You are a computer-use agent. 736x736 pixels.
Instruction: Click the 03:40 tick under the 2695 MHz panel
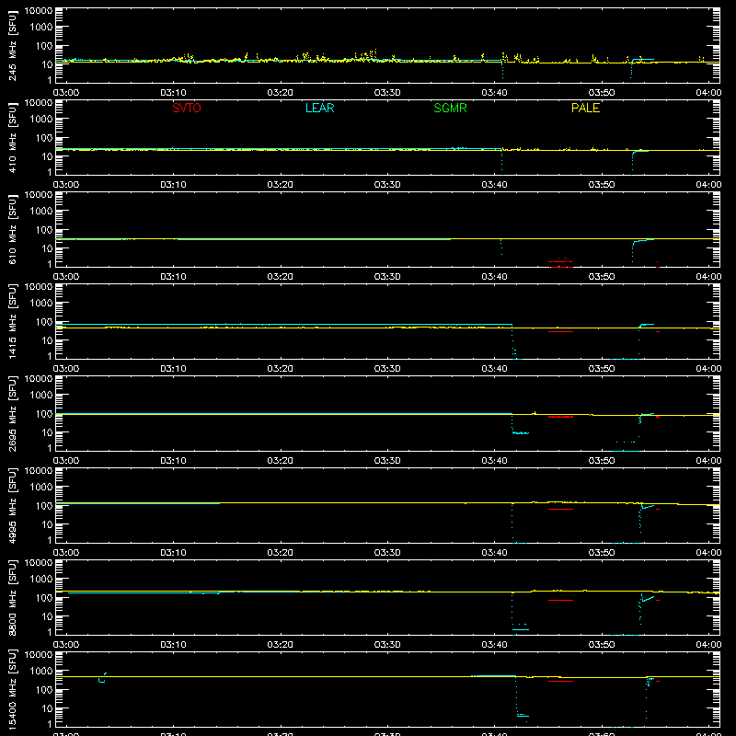[494, 461]
